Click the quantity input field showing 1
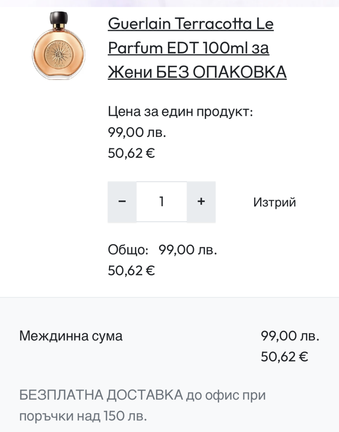 tap(162, 202)
